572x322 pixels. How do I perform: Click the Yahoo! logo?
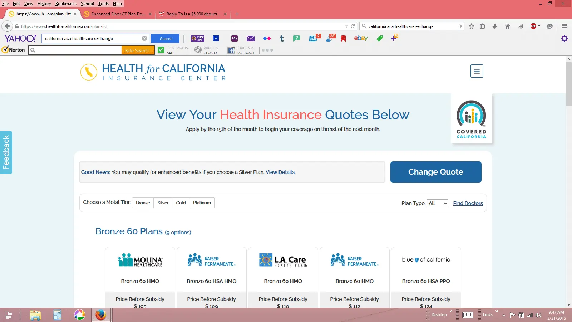click(20, 38)
